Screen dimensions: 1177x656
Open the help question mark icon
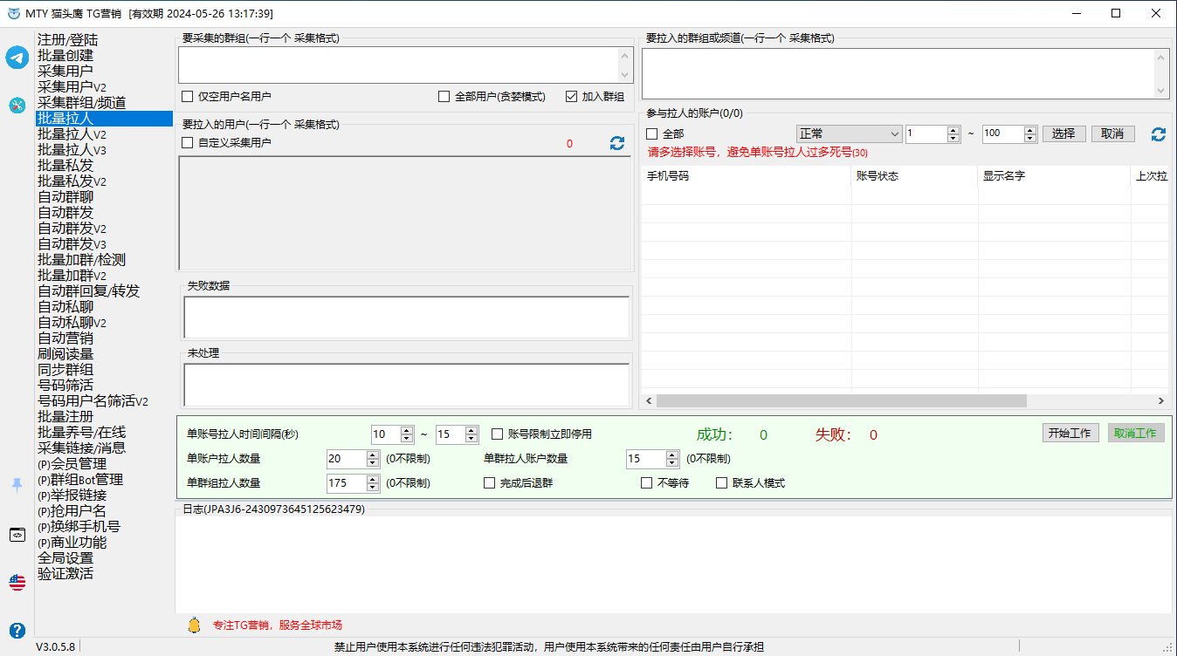point(17,630)
